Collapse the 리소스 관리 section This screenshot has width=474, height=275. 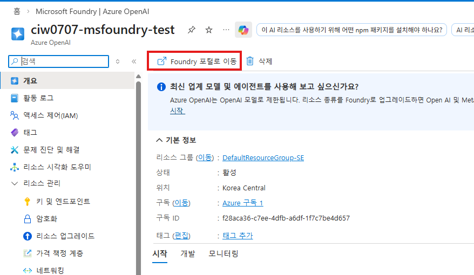pos(15,184)
